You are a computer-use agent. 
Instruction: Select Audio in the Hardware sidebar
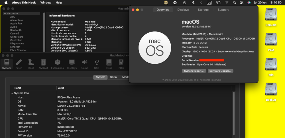(14, 27)
